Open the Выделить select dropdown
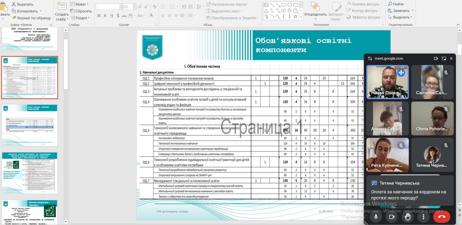Image resolution: width=462 pixels, height=225 pixels. 400,17
